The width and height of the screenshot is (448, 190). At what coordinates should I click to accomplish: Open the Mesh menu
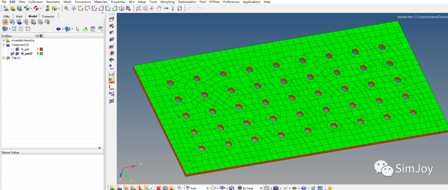(x=67, y=2)
